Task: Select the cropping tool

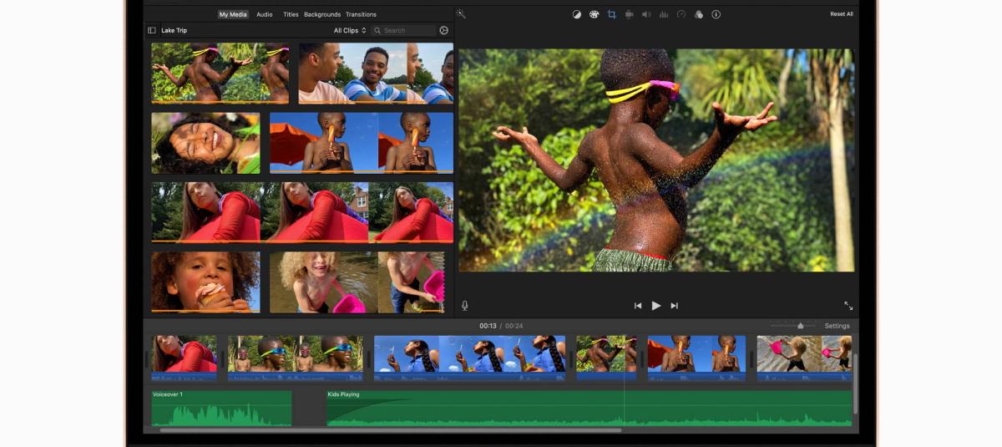Action: tap(612, 14)
